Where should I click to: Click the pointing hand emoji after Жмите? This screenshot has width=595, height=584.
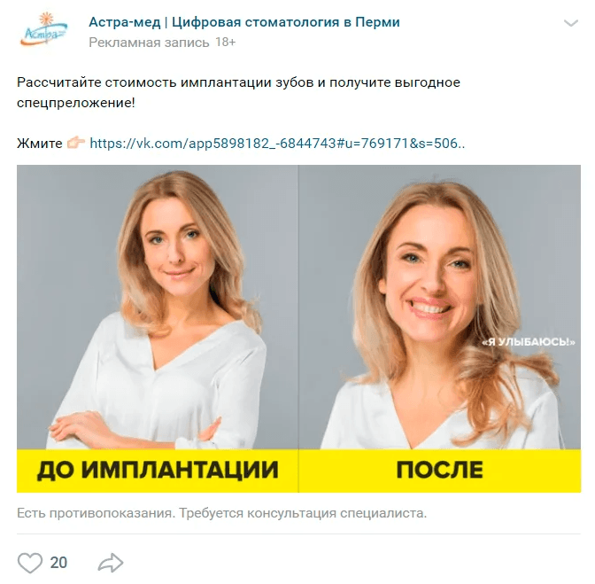76,143
